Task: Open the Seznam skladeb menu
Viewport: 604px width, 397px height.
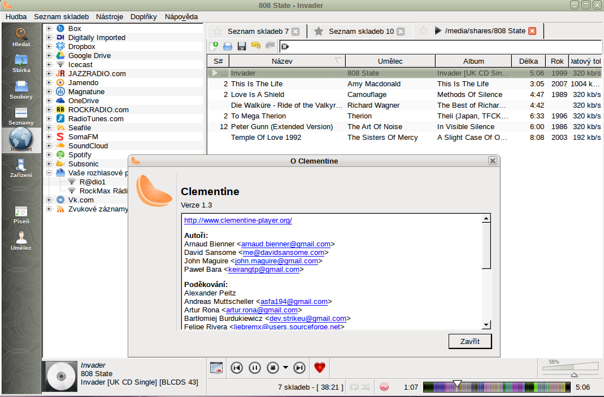Action: (x=61, y=17)
